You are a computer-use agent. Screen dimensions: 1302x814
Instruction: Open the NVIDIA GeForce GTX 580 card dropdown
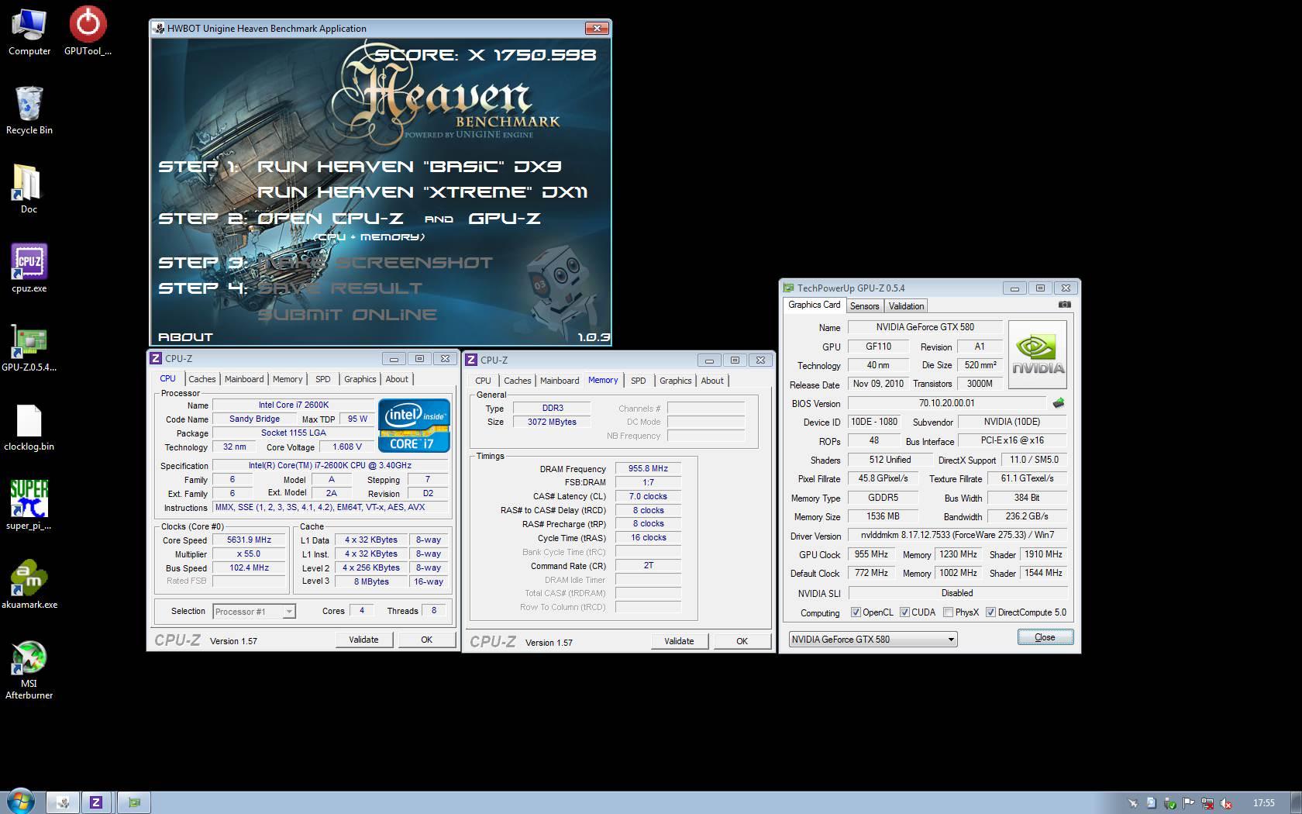873,640
